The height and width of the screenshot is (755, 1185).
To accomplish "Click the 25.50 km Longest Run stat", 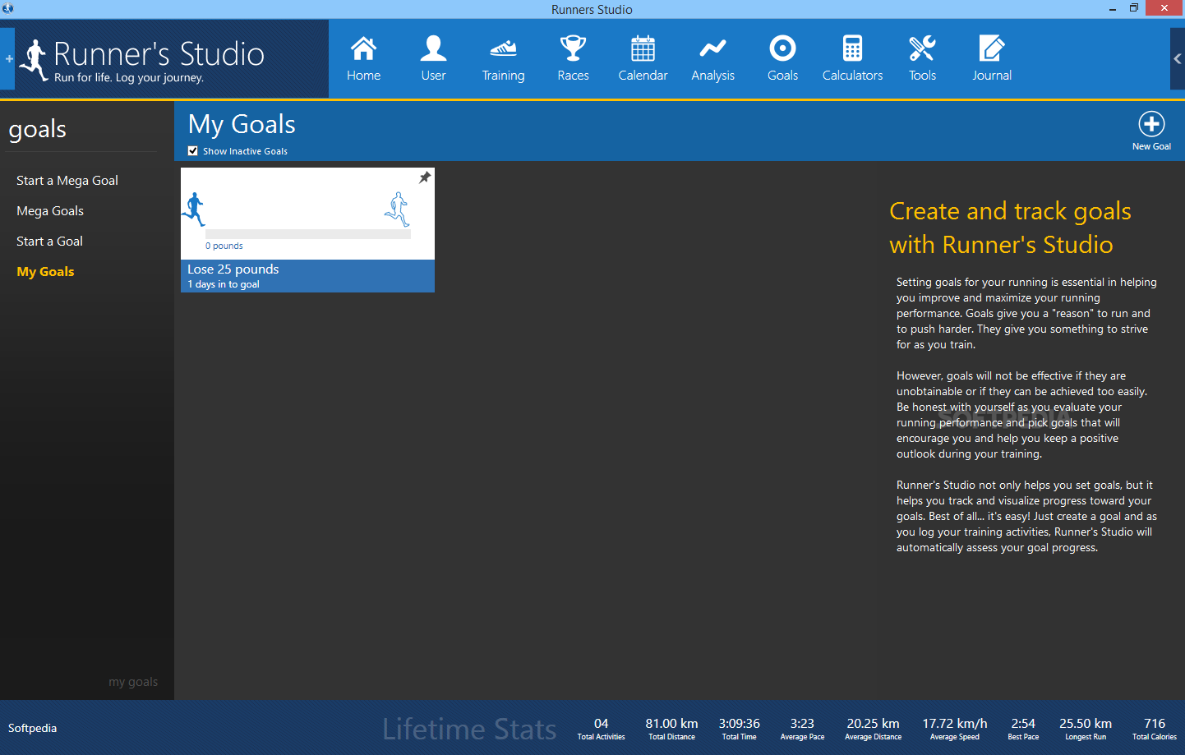I will click(x=1086, y=729).
